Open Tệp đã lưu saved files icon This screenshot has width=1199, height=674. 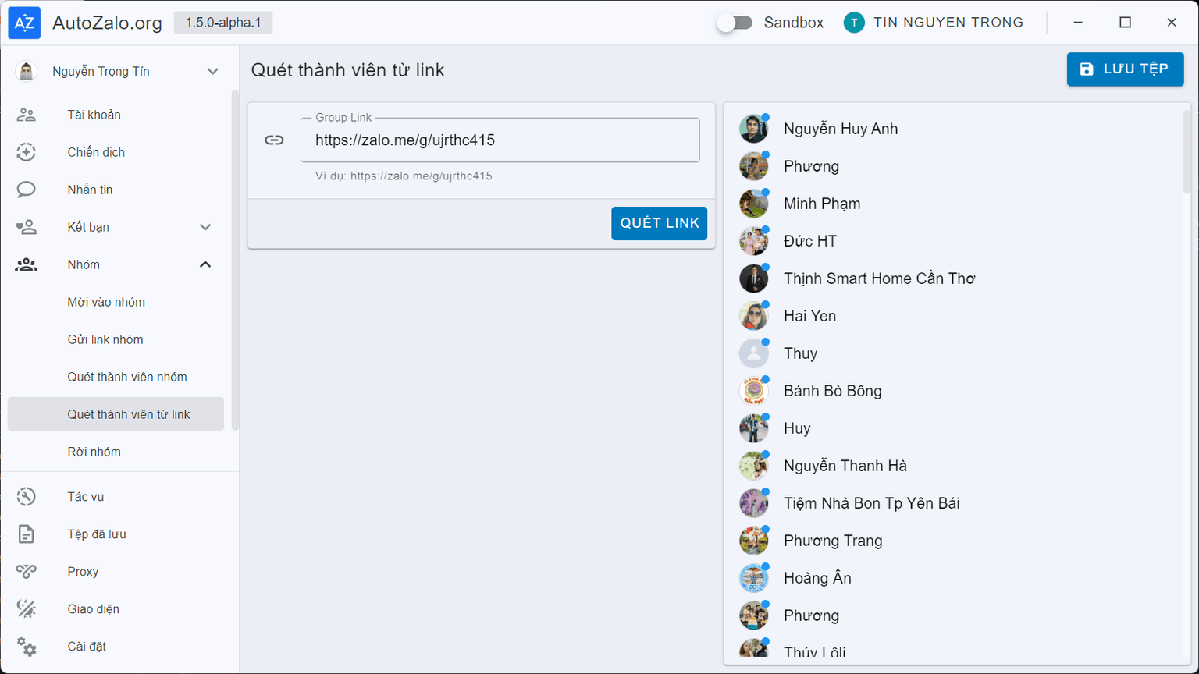(x=27, y=534)
